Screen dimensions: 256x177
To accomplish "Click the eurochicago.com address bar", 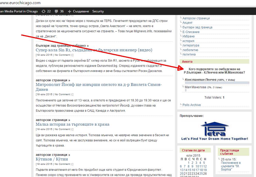I will [x=21, y=3].
